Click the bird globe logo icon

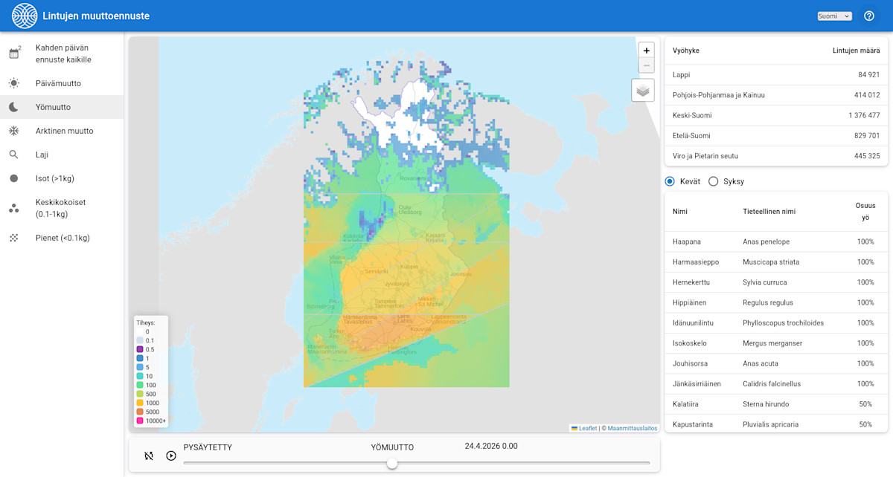point(24,16)
